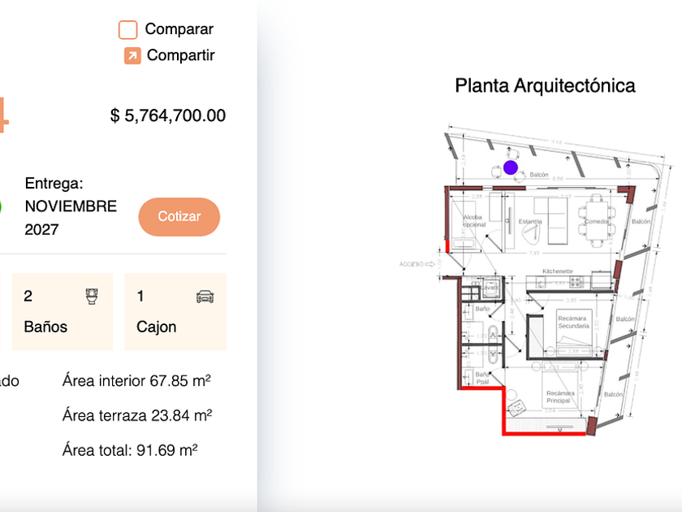682x512 pixels.
Task: Click the Alcoba opcional room on plan
Action: [x=473, y=221]
